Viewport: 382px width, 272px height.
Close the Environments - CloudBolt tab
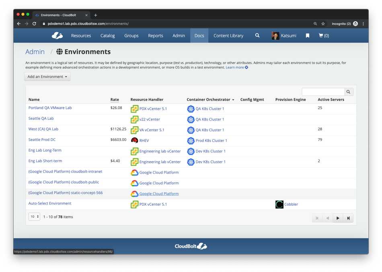coord(86,15)
